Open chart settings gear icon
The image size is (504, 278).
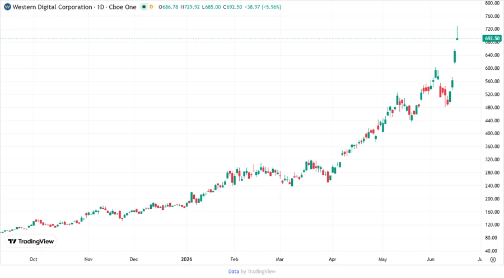pos(493,260)
